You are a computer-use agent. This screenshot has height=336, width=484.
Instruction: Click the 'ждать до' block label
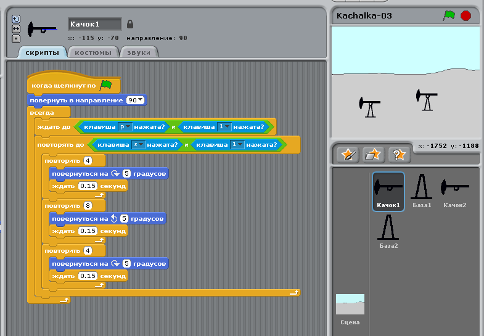54,127
